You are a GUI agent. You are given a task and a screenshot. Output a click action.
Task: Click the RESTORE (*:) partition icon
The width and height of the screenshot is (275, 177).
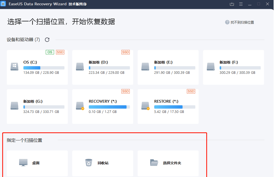click(145, 106)
